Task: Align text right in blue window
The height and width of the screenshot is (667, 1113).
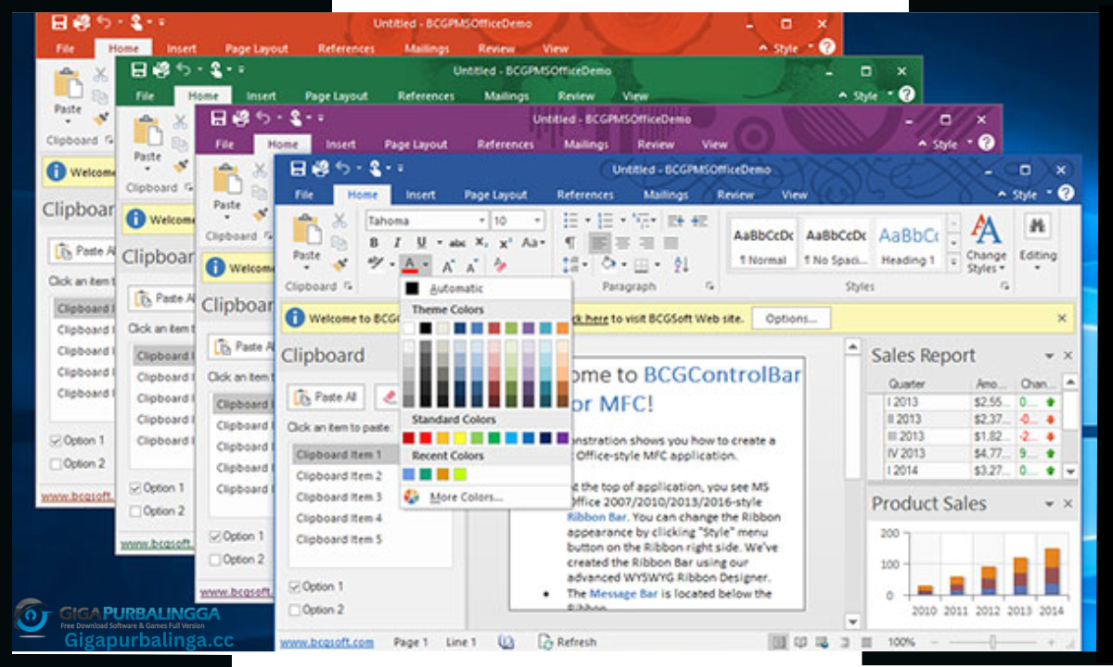Action: click(646, 243)
